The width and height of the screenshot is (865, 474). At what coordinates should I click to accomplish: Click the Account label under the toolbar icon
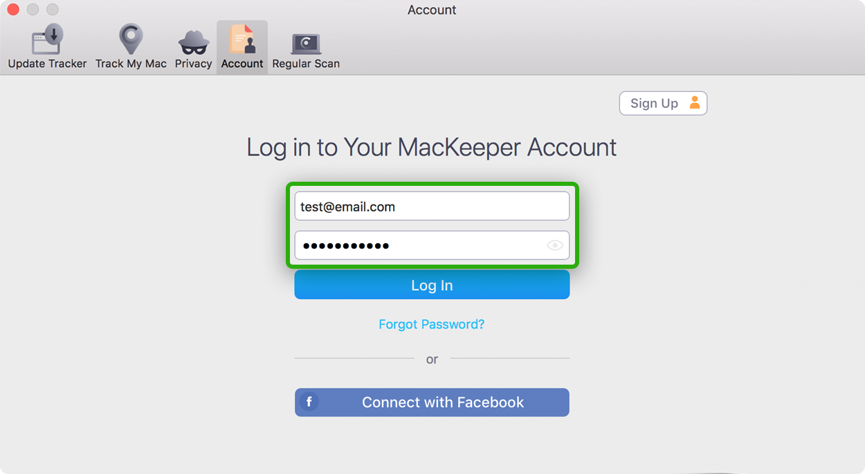[x=242, y=64]
